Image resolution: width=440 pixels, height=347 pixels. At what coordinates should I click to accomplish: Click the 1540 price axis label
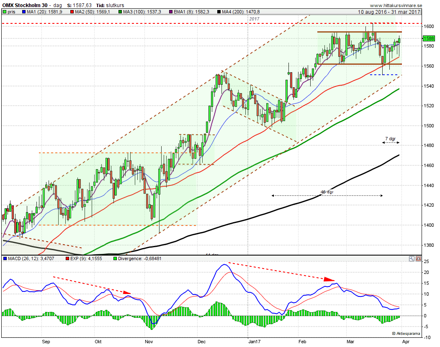coord(429,86)
